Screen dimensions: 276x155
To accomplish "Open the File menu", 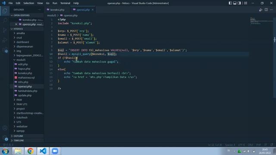I will 10,3.
